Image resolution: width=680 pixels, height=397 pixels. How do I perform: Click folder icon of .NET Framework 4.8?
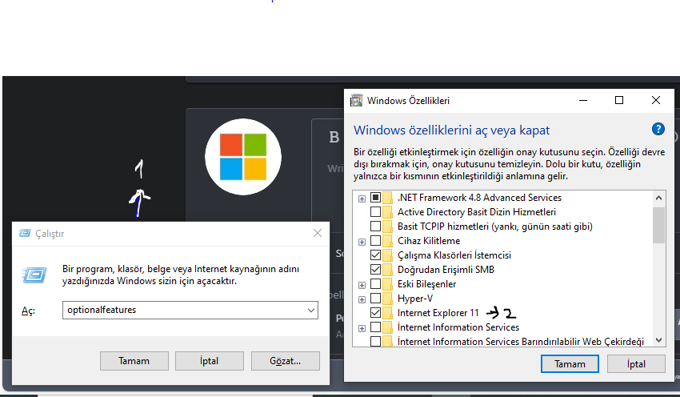pos(388,198)
